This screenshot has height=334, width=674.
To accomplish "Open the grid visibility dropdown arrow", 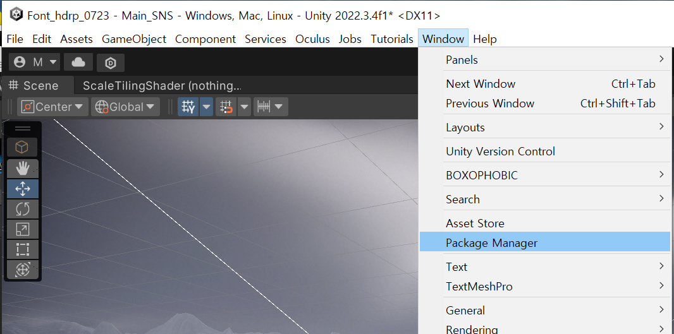I will pos(206,107).
